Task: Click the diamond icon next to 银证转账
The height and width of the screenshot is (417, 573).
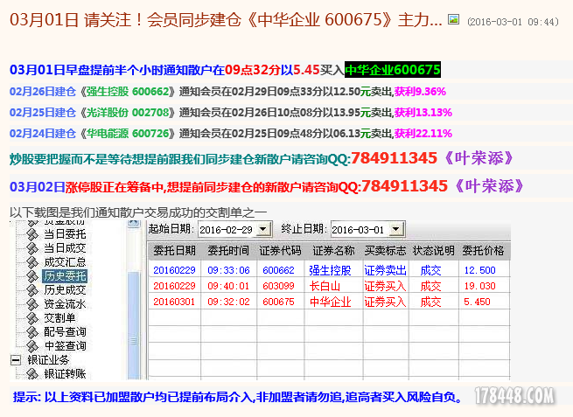Action: point(32,374)
